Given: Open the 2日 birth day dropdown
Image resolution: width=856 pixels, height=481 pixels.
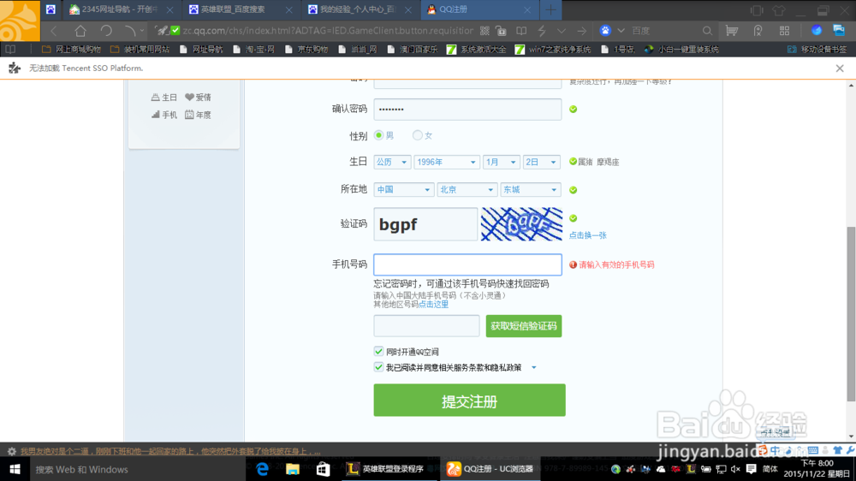Looking at the screenshot, I should (x=541, y=162).
